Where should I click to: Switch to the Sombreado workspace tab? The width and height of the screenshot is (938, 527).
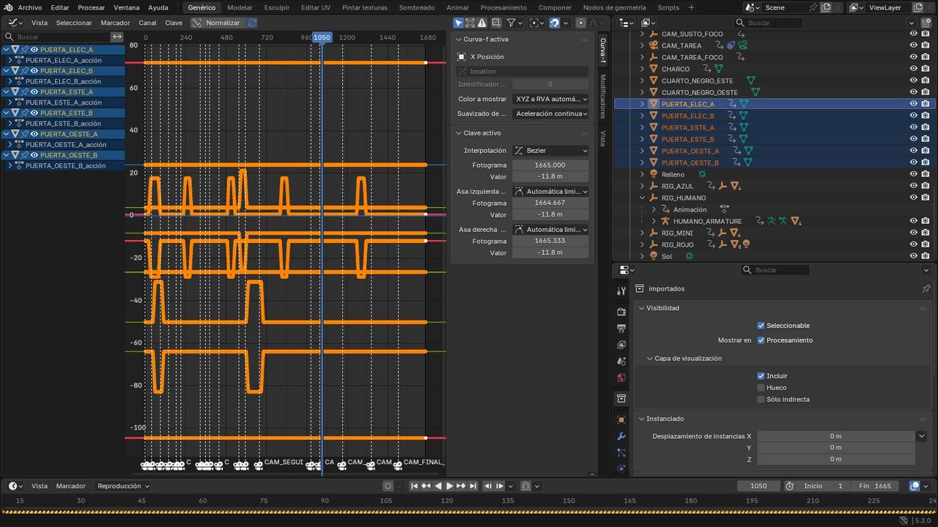417,7
